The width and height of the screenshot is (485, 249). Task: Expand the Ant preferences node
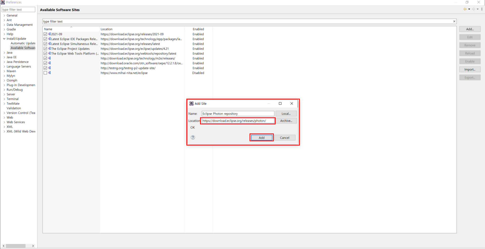pos(4,20)
